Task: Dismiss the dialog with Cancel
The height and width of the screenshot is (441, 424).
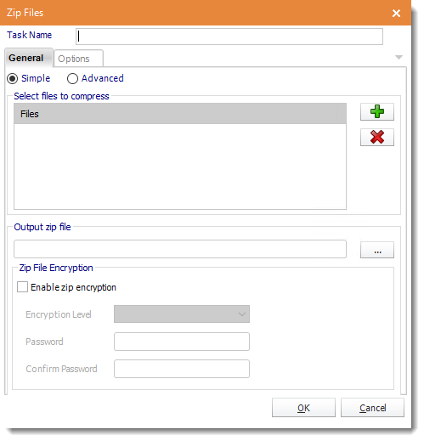Action: pyautogui.click(x=372, y=408)
